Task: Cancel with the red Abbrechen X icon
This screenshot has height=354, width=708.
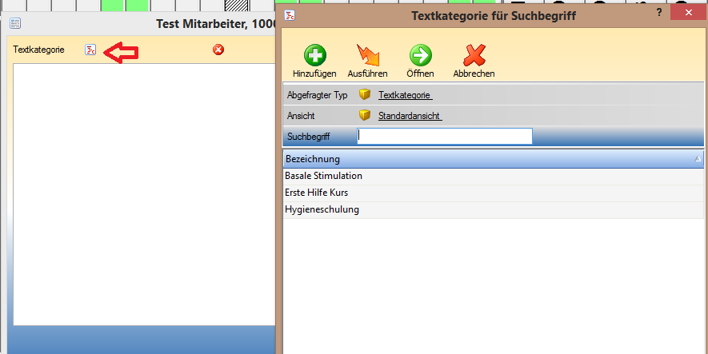Action: pos(474,55)
